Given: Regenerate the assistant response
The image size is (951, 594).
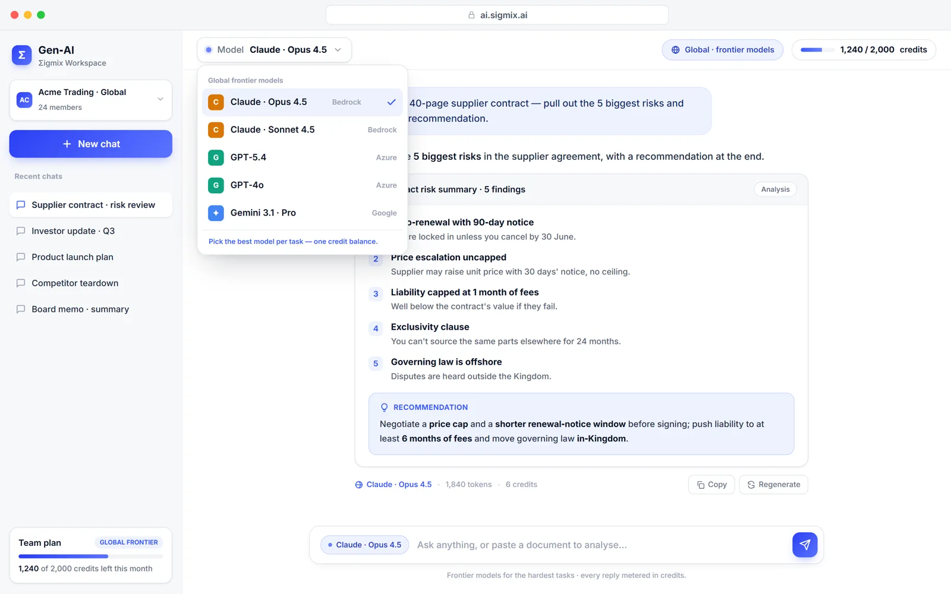Looking at the screenshot, I should tap(774, 485).
